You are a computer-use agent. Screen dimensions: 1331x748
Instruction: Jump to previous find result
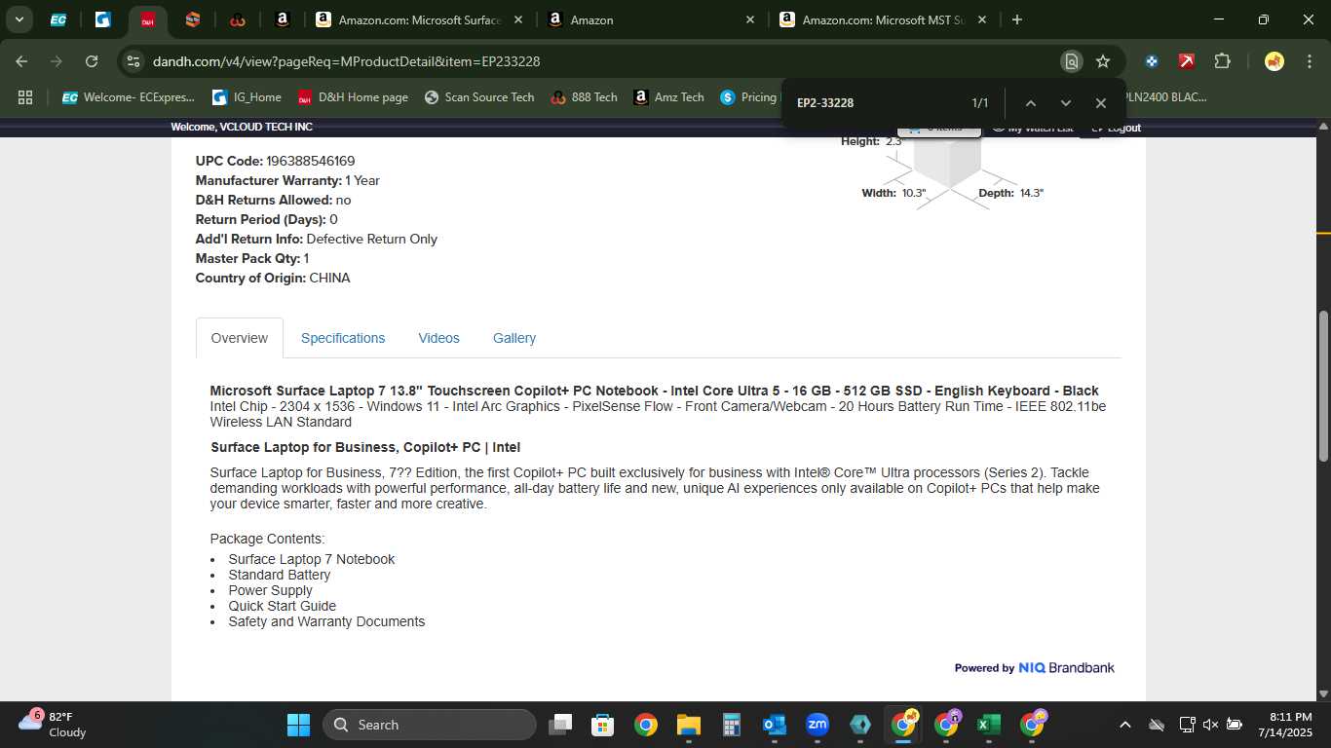pos(1030,103)
